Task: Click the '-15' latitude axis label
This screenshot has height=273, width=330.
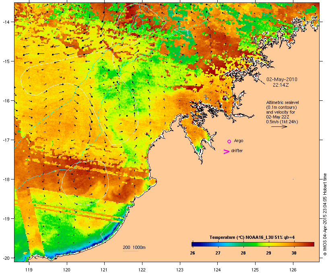Action: click(6, 61)
